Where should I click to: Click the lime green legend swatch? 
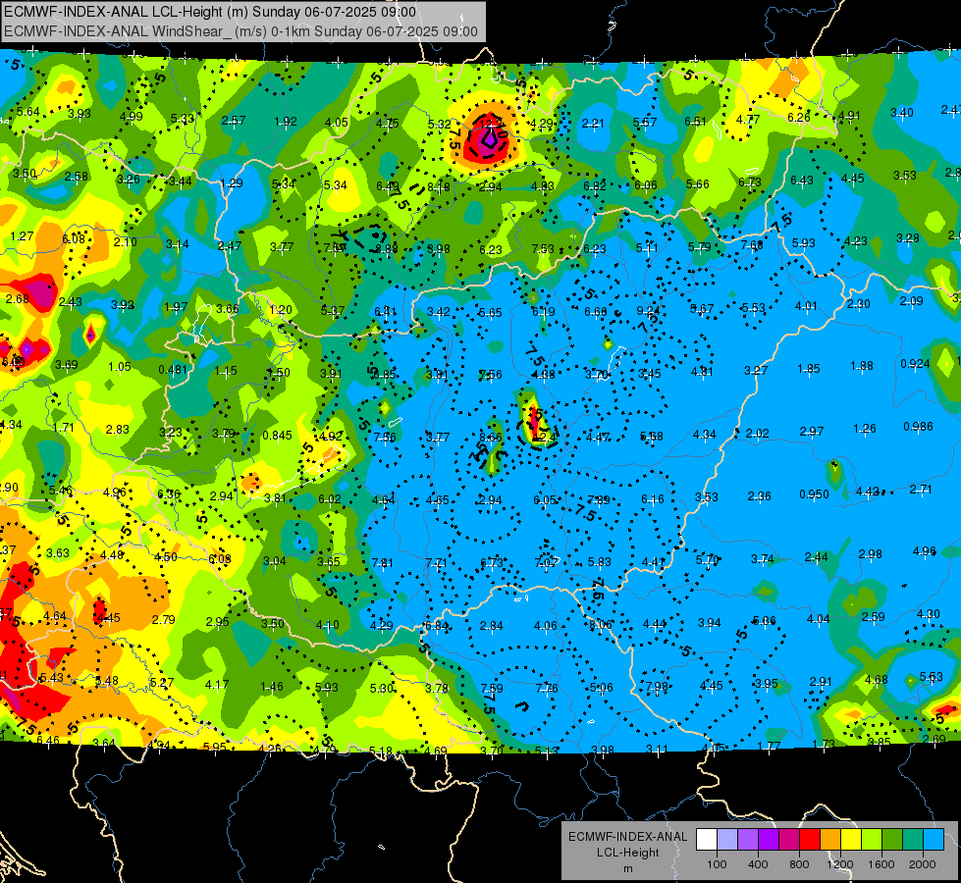tap(872, 840)
